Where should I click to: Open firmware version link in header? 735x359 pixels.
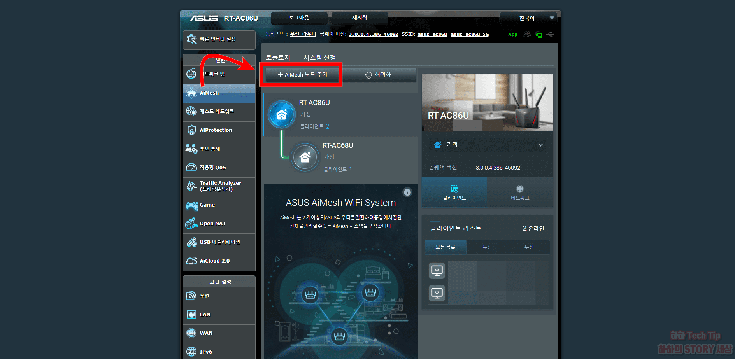coord(373,34)
